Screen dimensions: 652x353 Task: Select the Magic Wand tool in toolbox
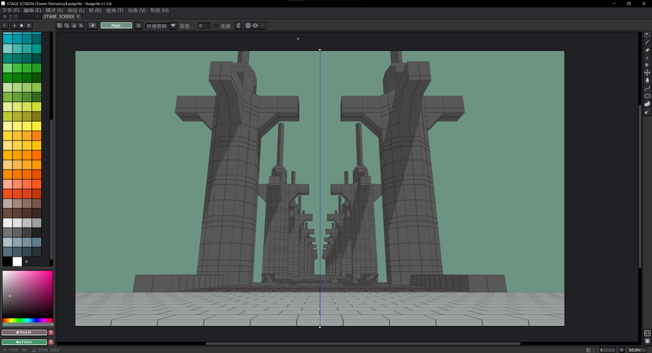coord(647,35)
